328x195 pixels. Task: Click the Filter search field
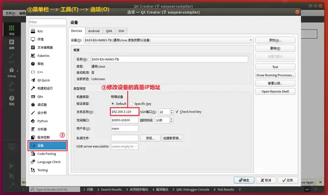(47, 22)
